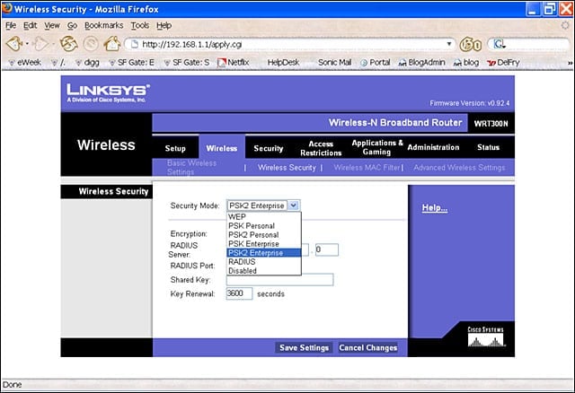
Task: Choose highlighted PSK2 Enterprise option in list
Action: pos(264,253)
